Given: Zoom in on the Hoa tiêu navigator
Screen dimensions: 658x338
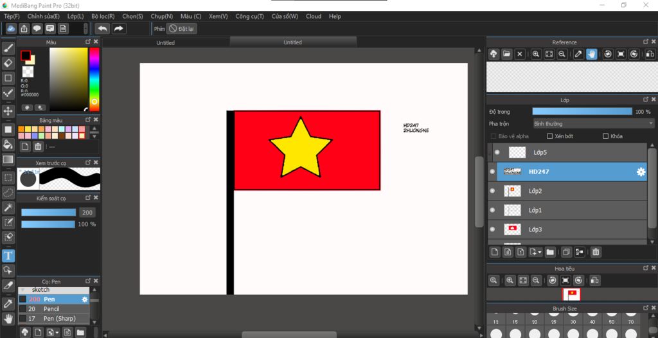Looking at the screenshot, I should pyautogui.click(x=510, y=280).
